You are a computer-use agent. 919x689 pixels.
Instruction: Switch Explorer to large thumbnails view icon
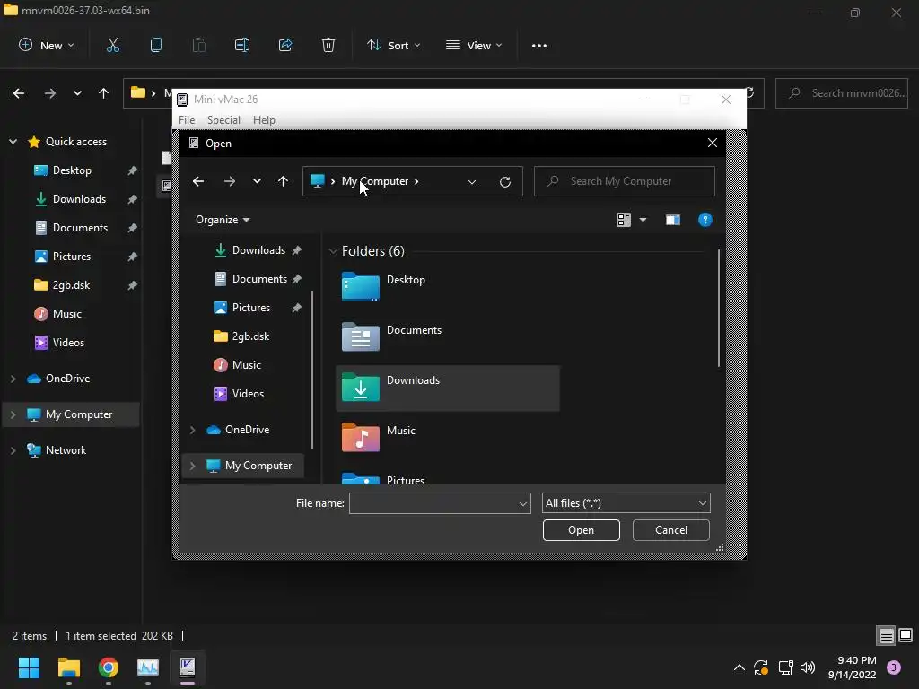[x=906, y=636]
